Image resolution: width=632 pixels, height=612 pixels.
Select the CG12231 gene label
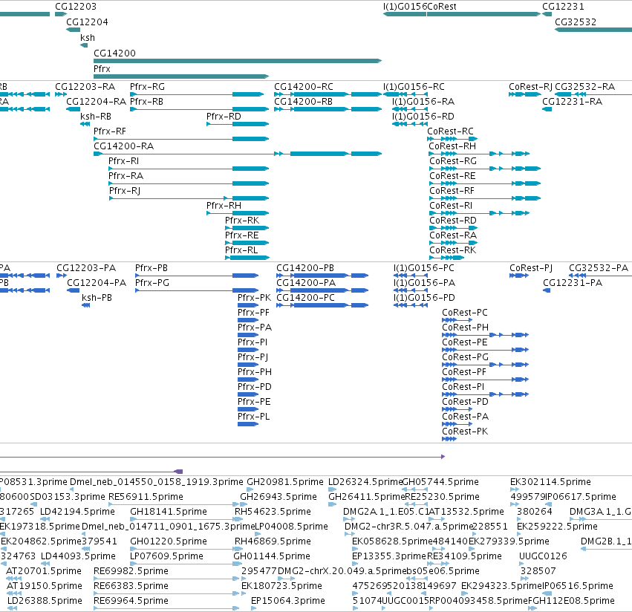click(563, 7)
